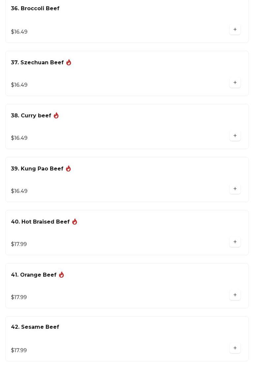Screen dimensions: 254x367
Task: Select the 39. Kung Pao Beef title
Action: pyautogui.click(x=37, y=169)
